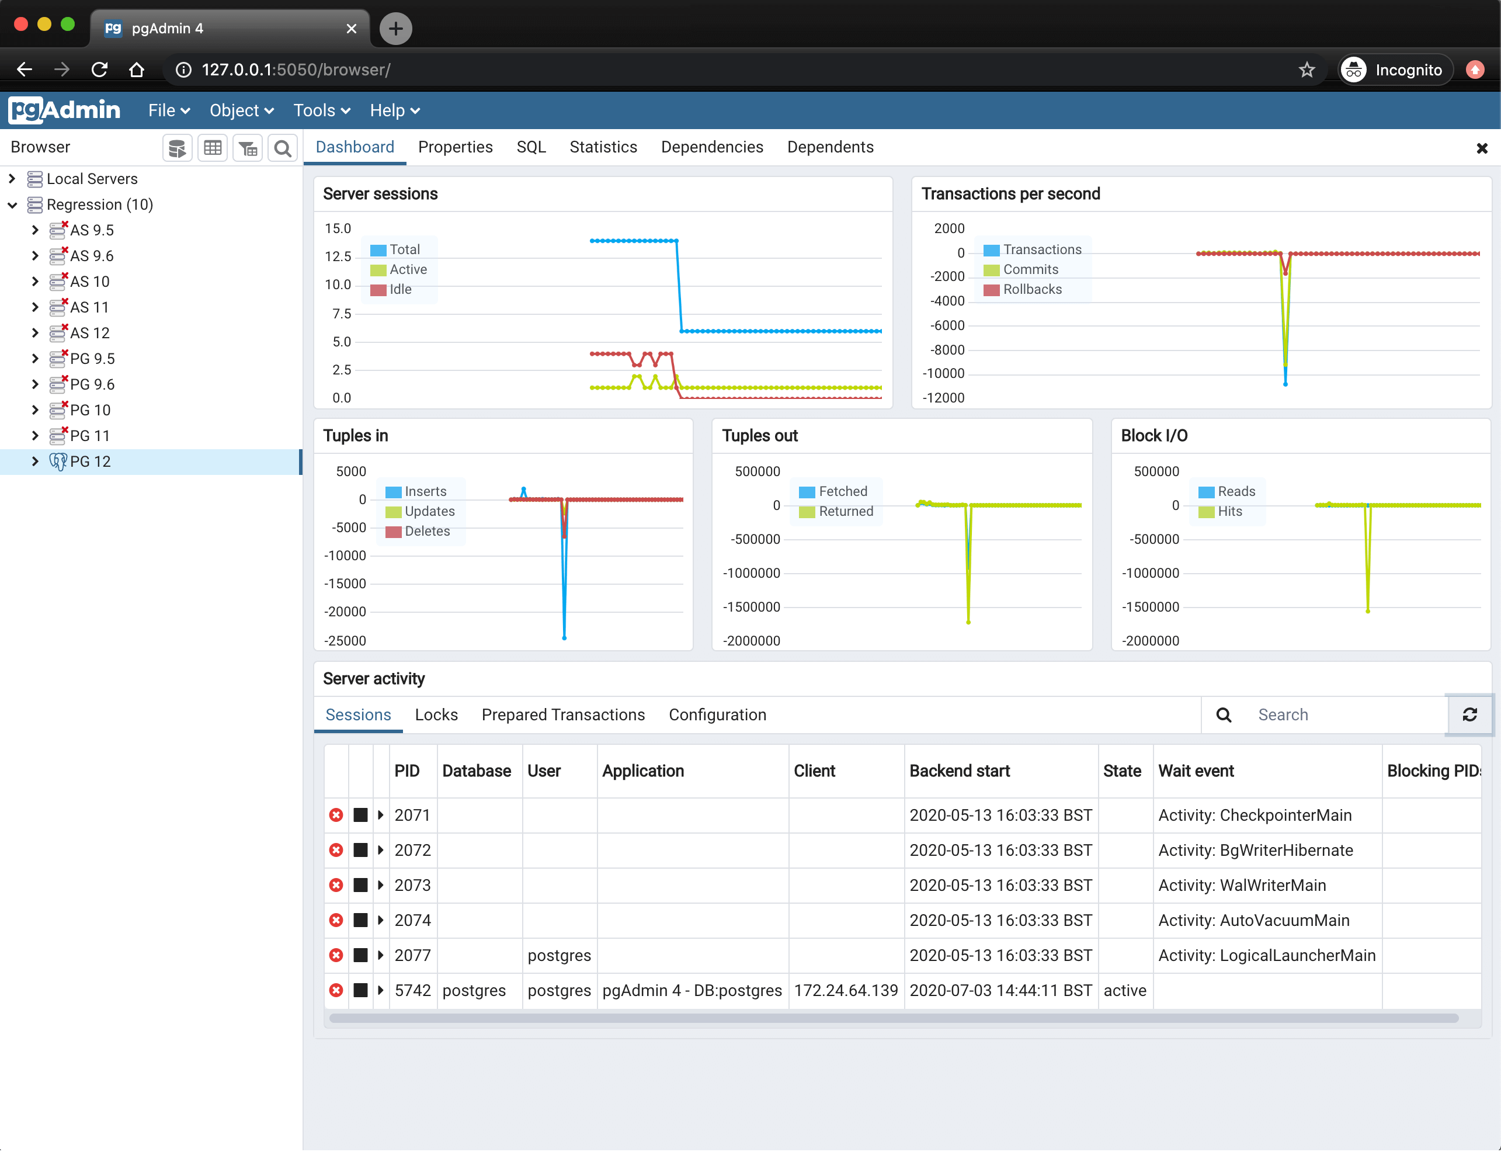This screenshot has width=1501, height=1152.
Task: Expand the Local Servers group
Action: [12, 179]
